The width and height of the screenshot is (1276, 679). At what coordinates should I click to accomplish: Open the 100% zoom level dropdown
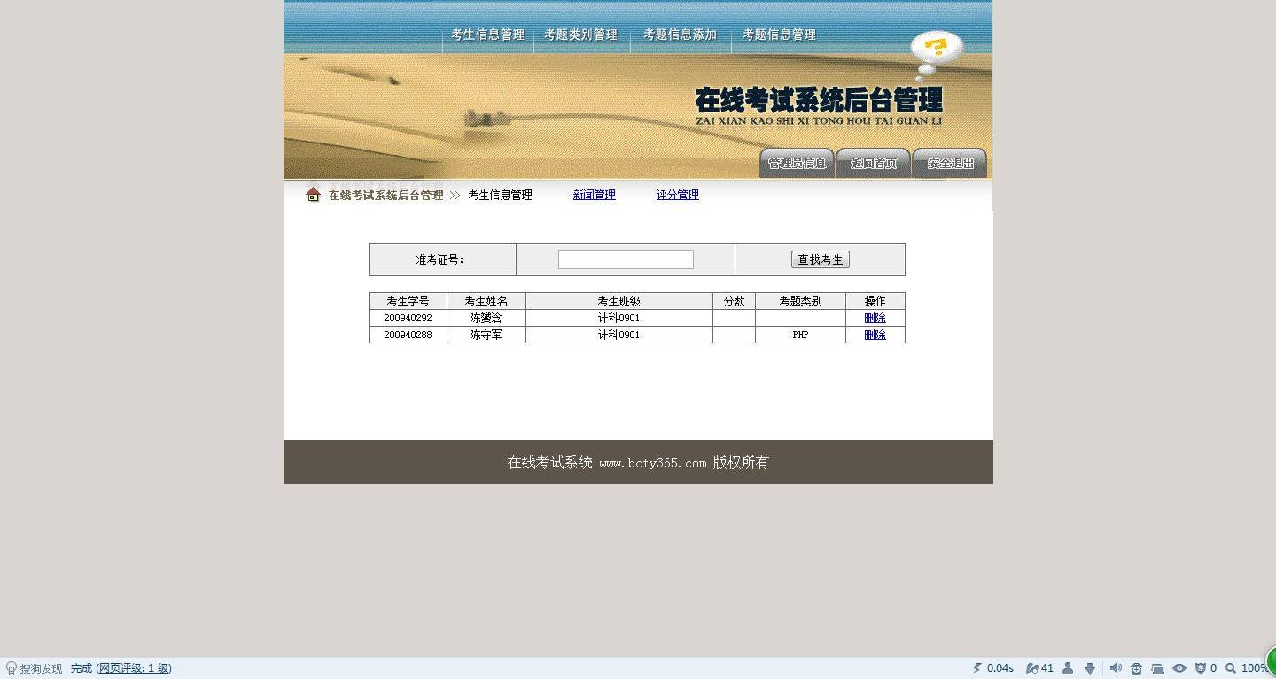[1255, 668]
